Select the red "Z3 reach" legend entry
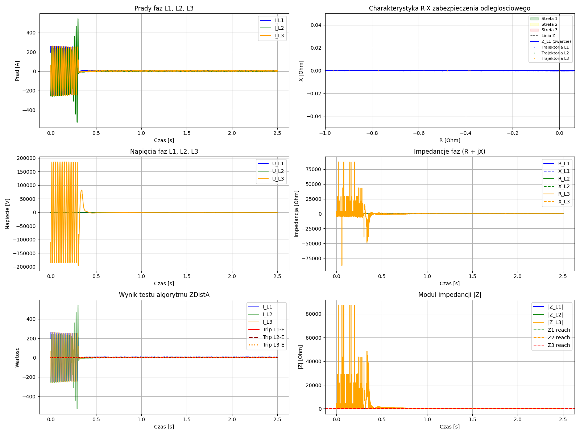 [x=559, y=345]
